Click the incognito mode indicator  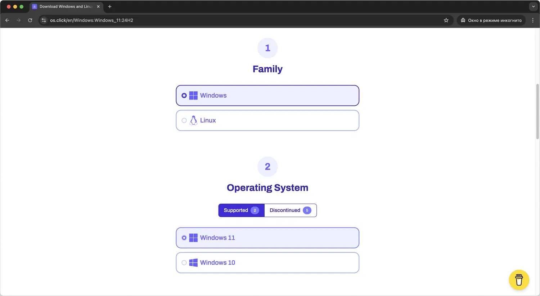pos(491,20)
